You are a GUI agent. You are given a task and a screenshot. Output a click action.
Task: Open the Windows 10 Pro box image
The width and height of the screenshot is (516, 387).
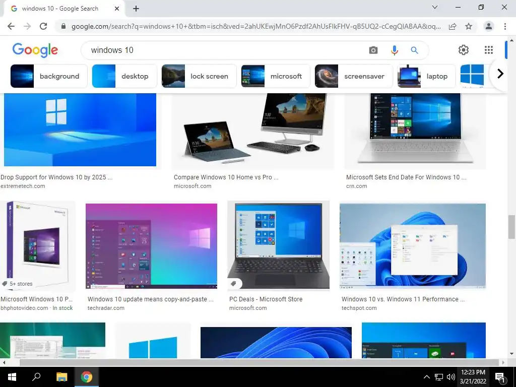(x=37, y=246)
